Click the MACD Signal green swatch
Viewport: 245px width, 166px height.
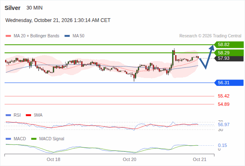click(x=34, y=139)
